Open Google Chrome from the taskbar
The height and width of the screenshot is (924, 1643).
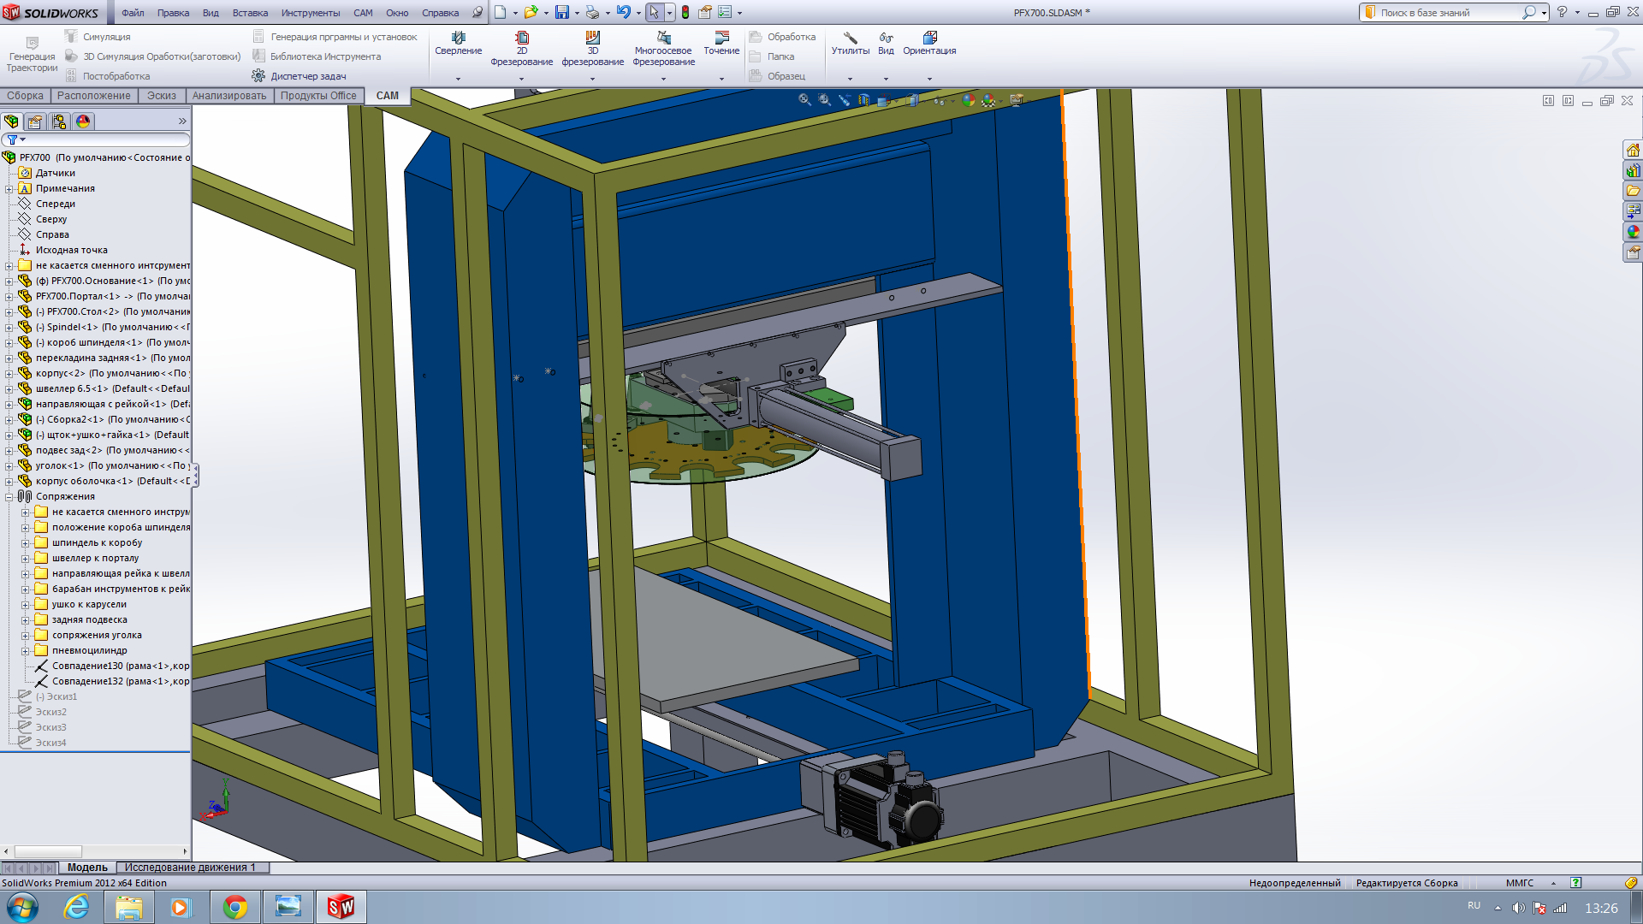(x=234, y=907)
